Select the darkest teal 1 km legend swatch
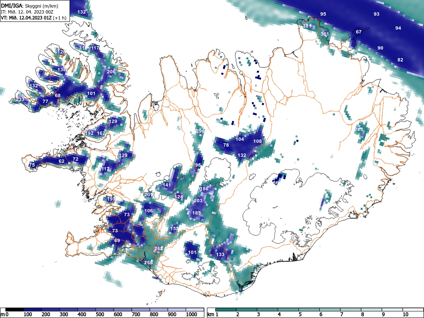Image resolution: width=424 pixels, height=318 pixels. point(226,310)
